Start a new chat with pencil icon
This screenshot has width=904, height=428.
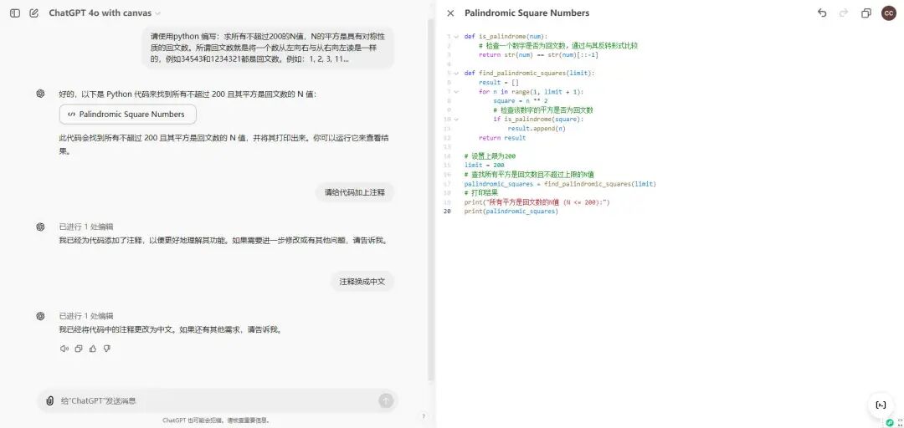pos(34,13)
